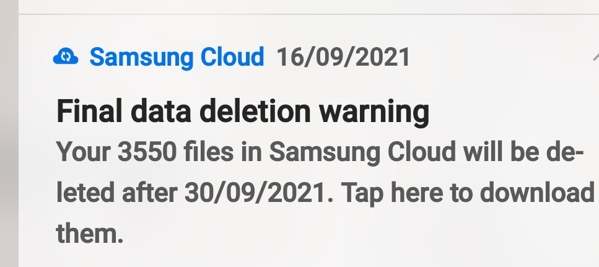The height and width of the screenshot is (267, 599).
Task: Click 'leted after' on the second body line
Action: tap(118, 193)
